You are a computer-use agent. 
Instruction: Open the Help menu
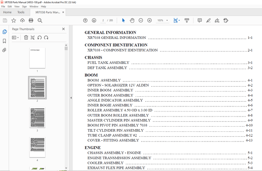(x=44, y=6)
